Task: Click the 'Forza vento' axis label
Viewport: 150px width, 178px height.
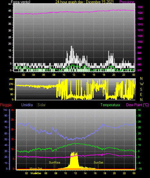Action: [21, 2]
